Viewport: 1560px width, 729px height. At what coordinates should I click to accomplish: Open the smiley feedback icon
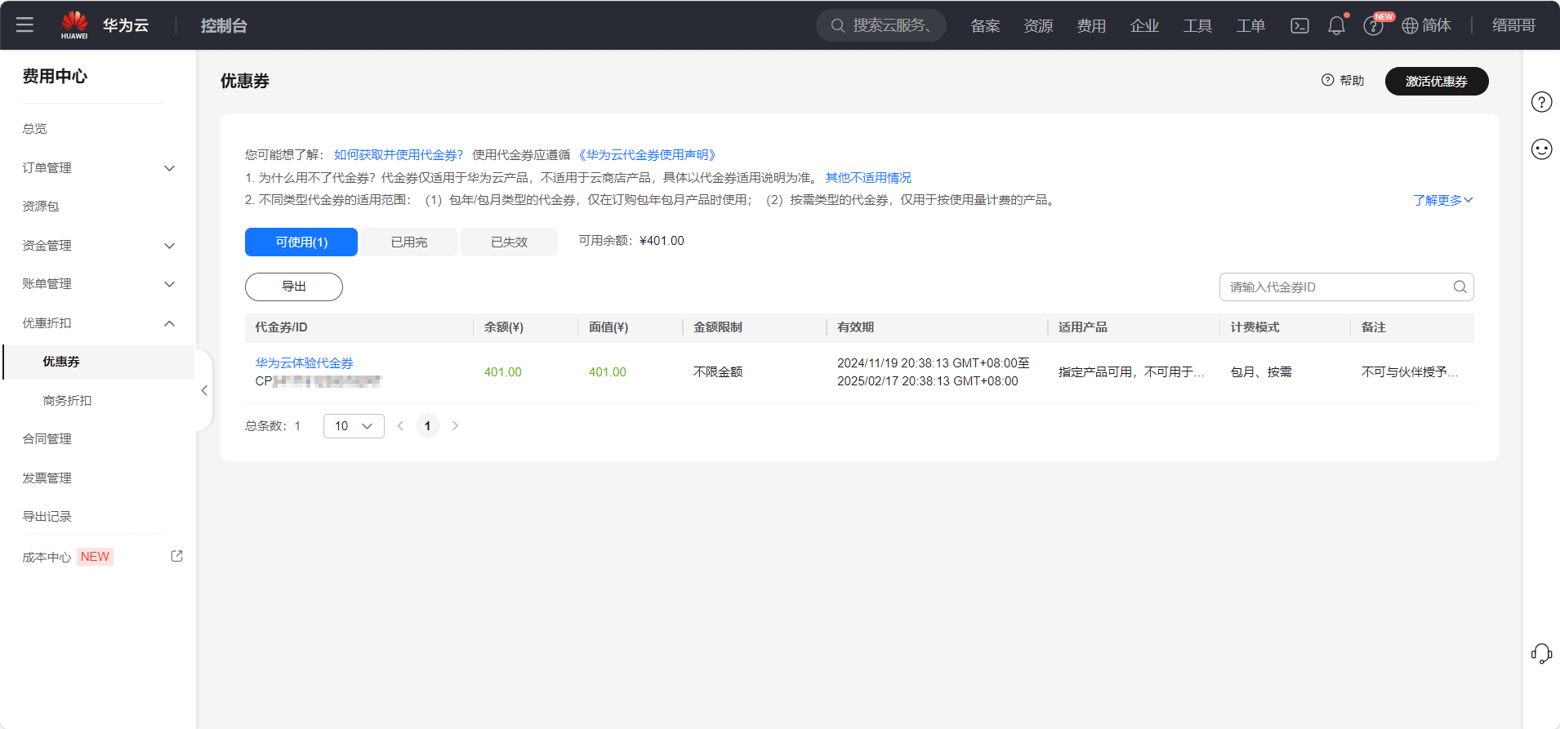(1541, 149)
